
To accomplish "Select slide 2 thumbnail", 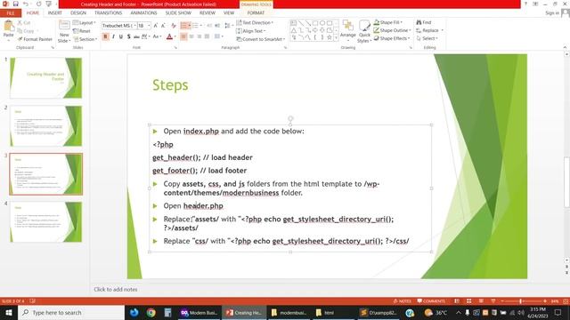I will 45,126.
